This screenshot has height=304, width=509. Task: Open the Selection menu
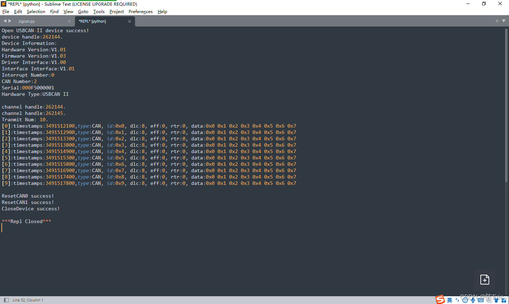pyautogui.click(x=36, y=12)
